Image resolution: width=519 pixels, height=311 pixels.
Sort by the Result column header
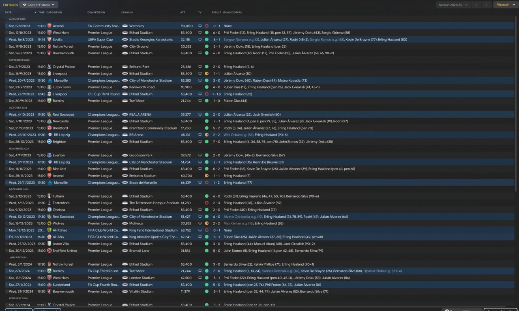point(217,13)
